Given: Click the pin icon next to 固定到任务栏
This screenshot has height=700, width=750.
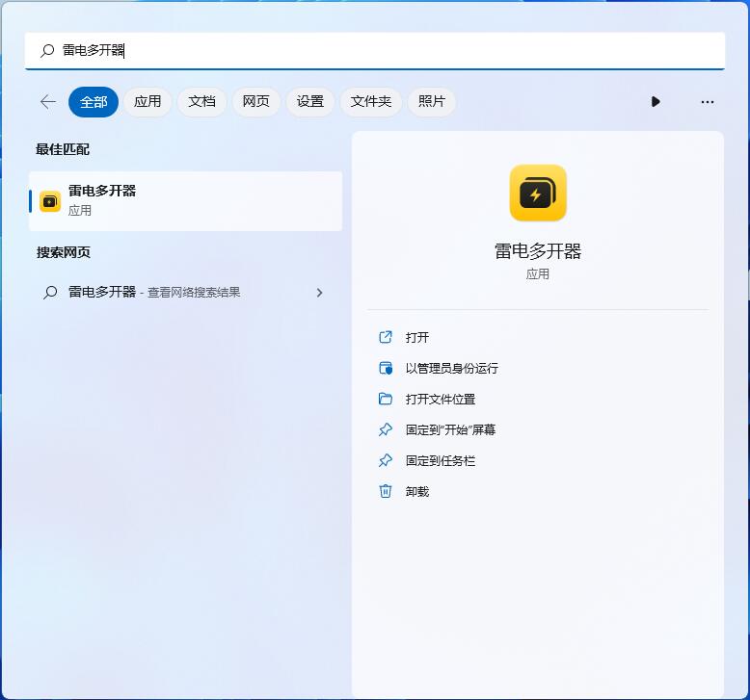Looking at the screenshot, I should 385,460.
